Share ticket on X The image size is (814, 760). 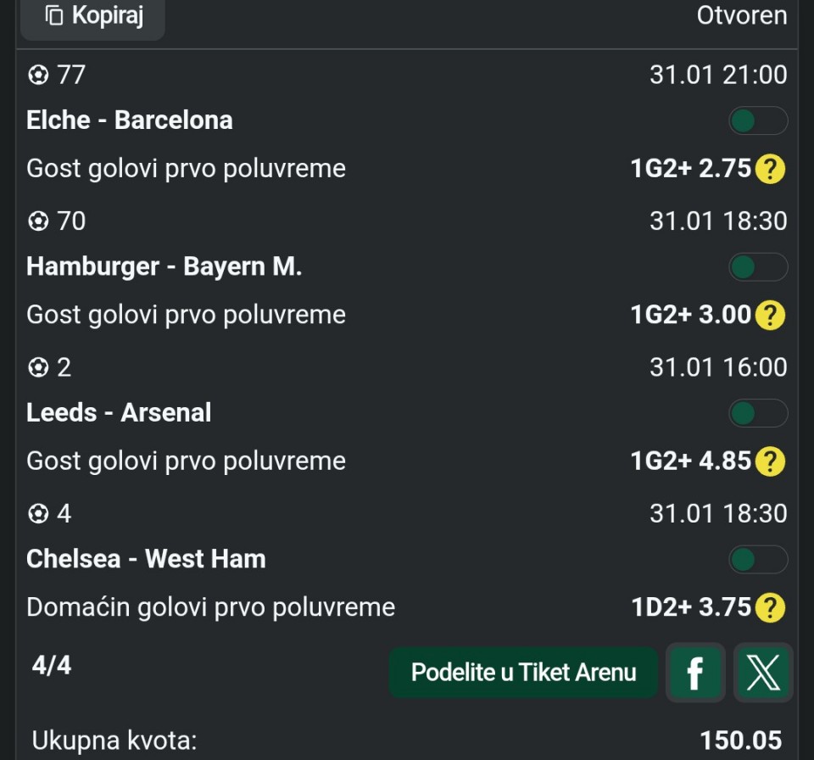[763, 673]
